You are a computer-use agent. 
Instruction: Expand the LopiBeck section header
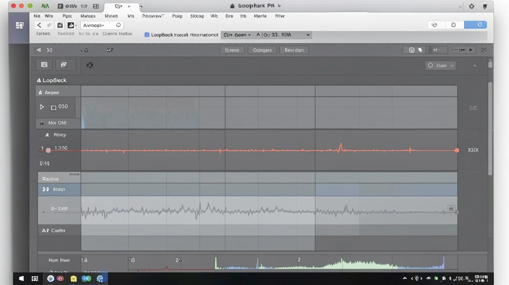[52, 80]
